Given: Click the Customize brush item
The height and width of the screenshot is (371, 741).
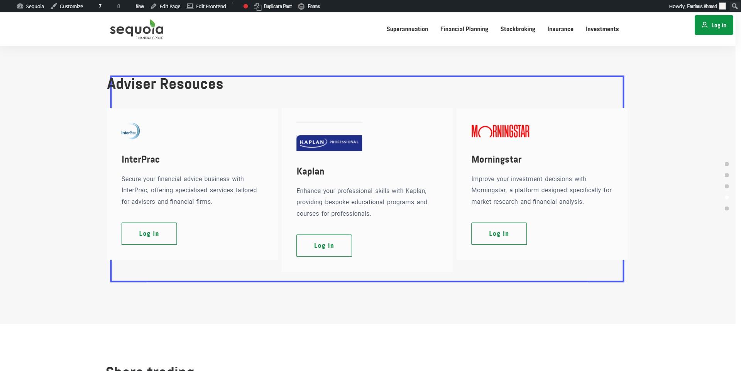Looking at the screenshot, I should coord(67,6).
